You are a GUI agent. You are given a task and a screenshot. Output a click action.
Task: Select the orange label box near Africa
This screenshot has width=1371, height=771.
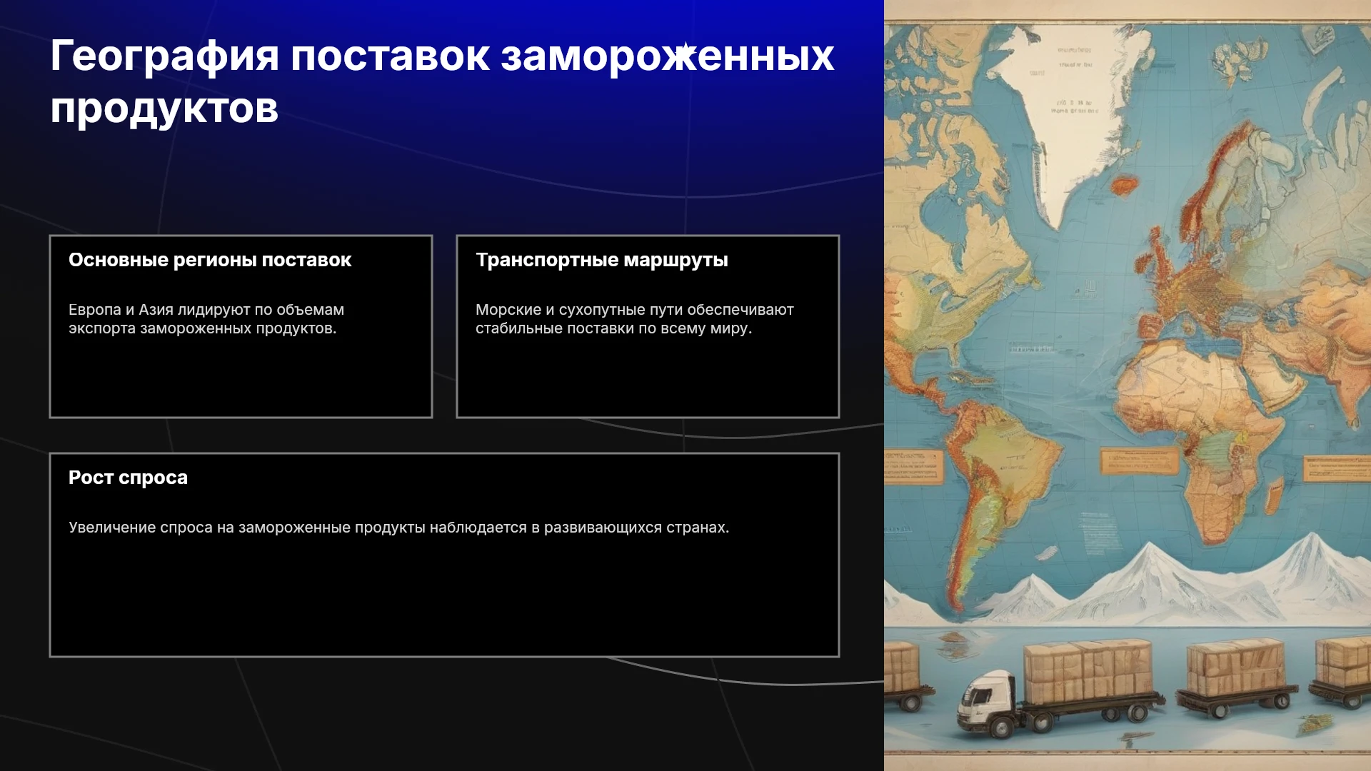click(1140, 461)
